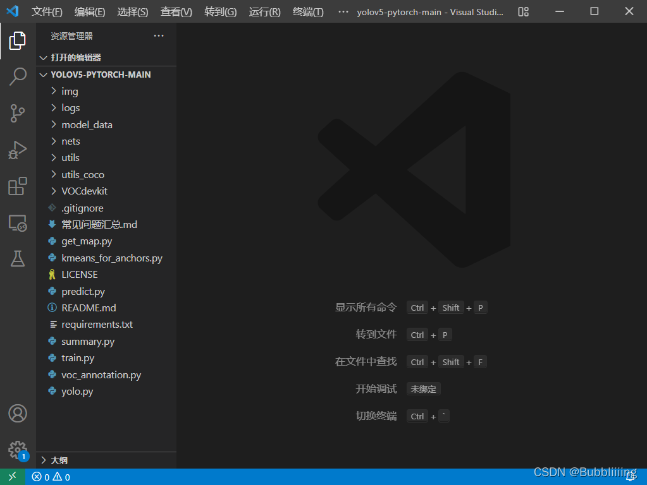647x485 pixels.
Task: Open the Remote Explorer icon
Action: click(x=17, y=223)
